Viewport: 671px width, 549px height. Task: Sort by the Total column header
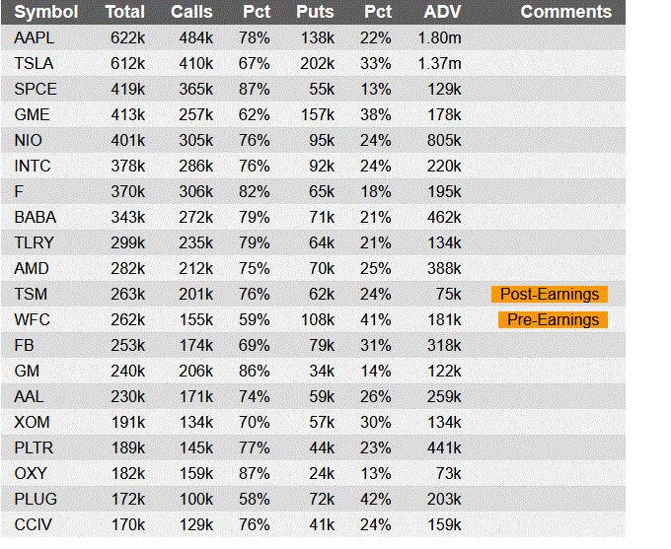click(124, 12)
